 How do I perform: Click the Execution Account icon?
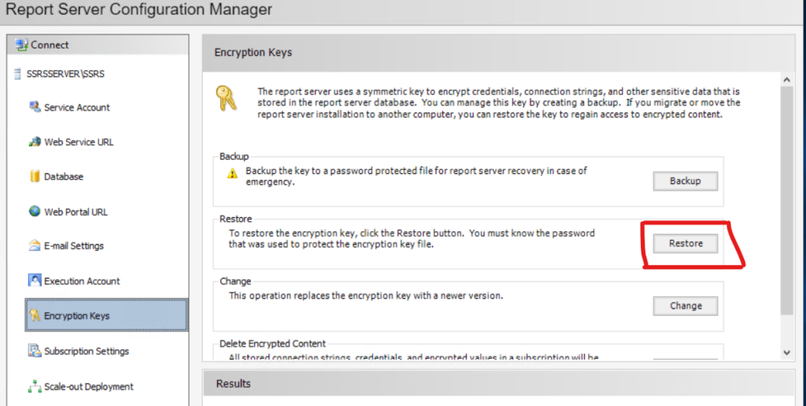tap(35, 281)
